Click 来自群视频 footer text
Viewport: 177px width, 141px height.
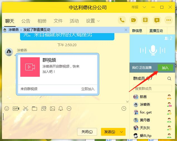coord(29,89)
